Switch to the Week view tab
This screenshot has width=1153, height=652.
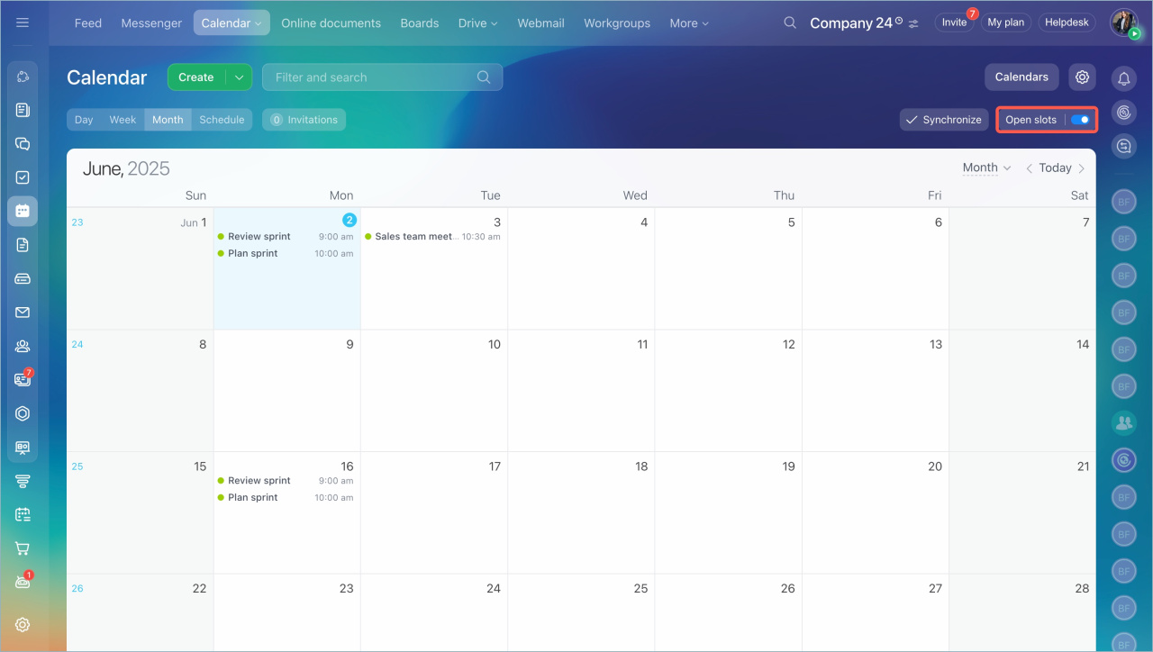point(123,120)
